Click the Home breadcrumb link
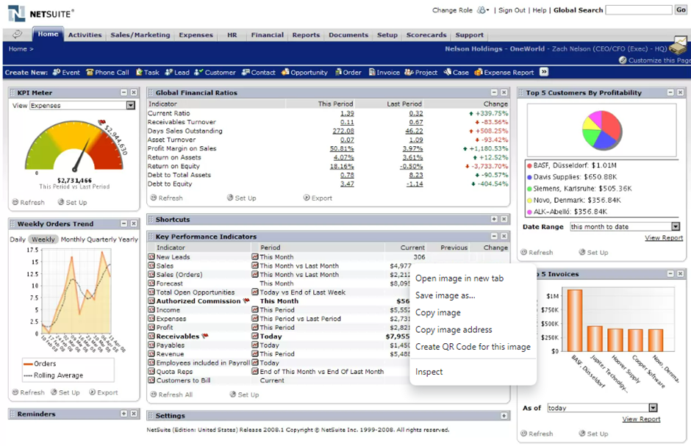Viewport: 691px width, 446px height. pyautogui.click(x=18, y=49)
